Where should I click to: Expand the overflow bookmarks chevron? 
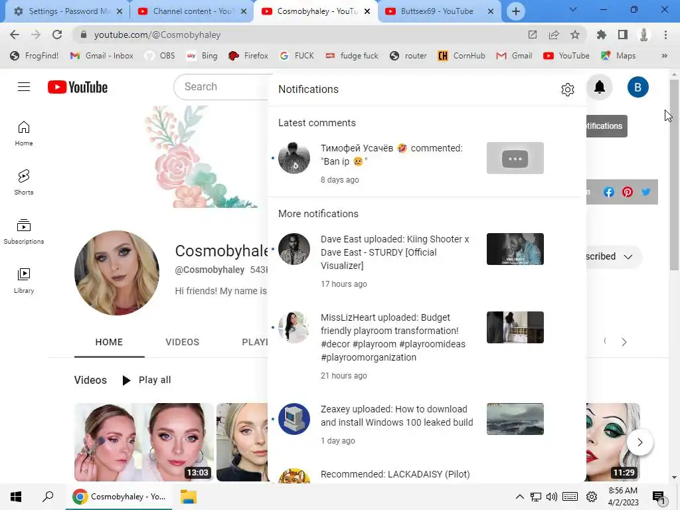coord(664,56)
